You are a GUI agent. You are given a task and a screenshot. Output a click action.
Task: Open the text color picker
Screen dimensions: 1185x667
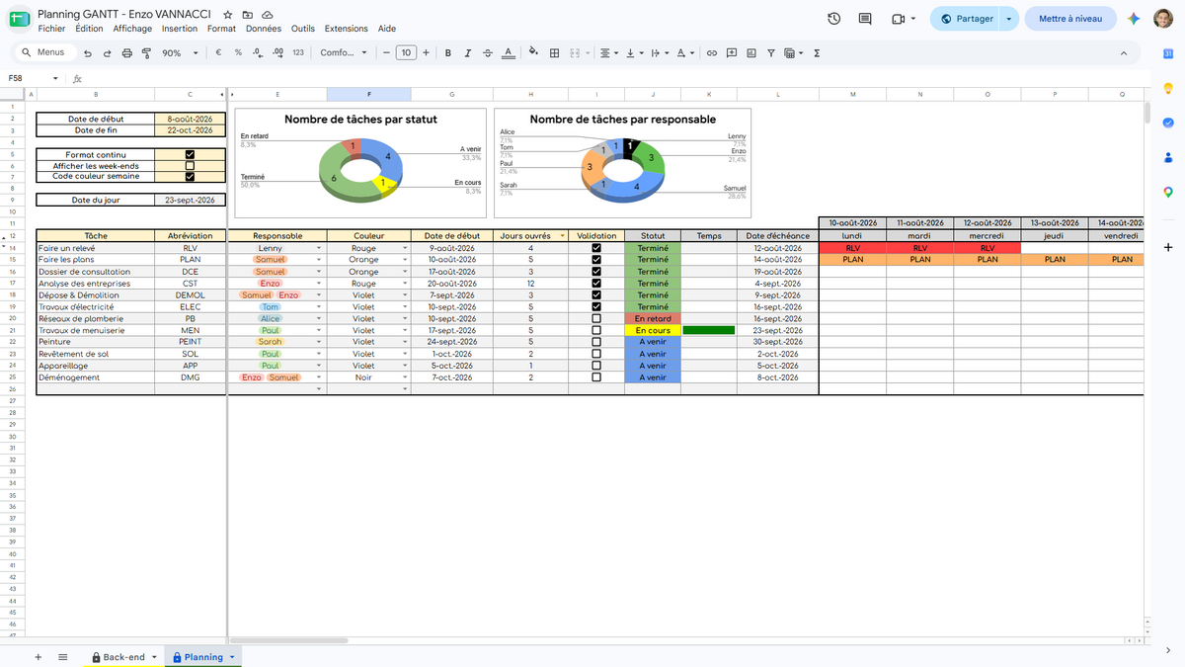(x=508, y=53)
